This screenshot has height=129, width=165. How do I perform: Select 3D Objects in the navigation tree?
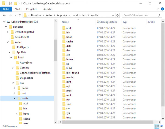point(23,47)
